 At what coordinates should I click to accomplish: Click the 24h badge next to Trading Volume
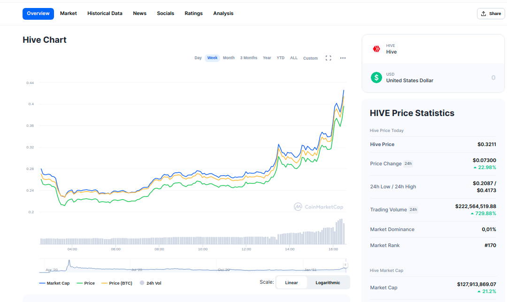point(413,209)
